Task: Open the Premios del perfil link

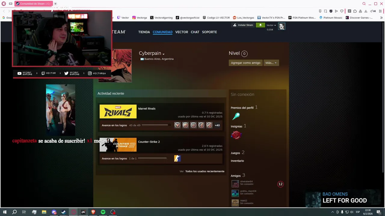Action: coord(242,108)
